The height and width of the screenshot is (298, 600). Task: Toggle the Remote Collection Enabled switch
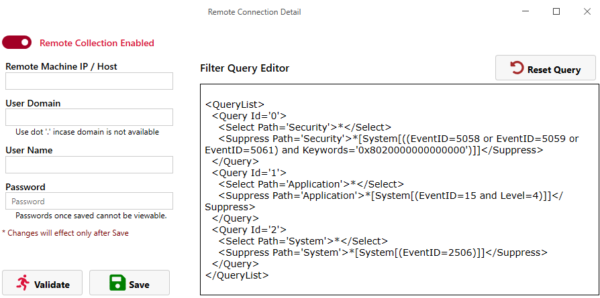17,43
